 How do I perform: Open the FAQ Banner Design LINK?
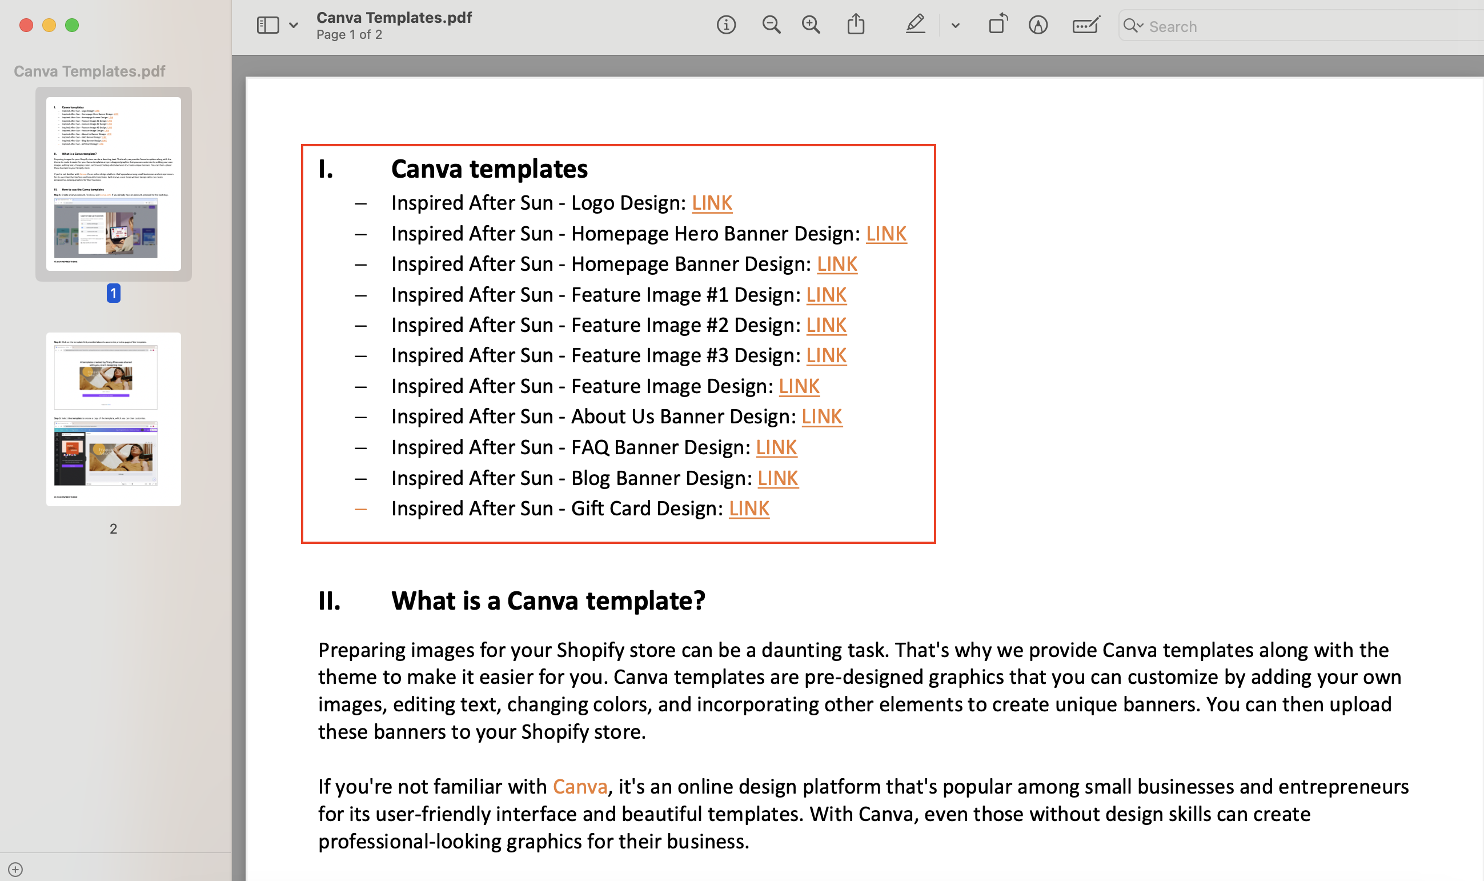[776, 447]
